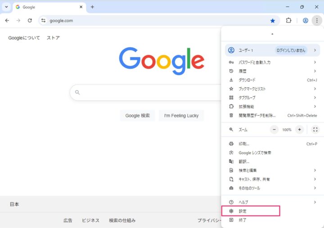Open 検索と編集 menu item
324x228 pixels.
pos(272,170)
